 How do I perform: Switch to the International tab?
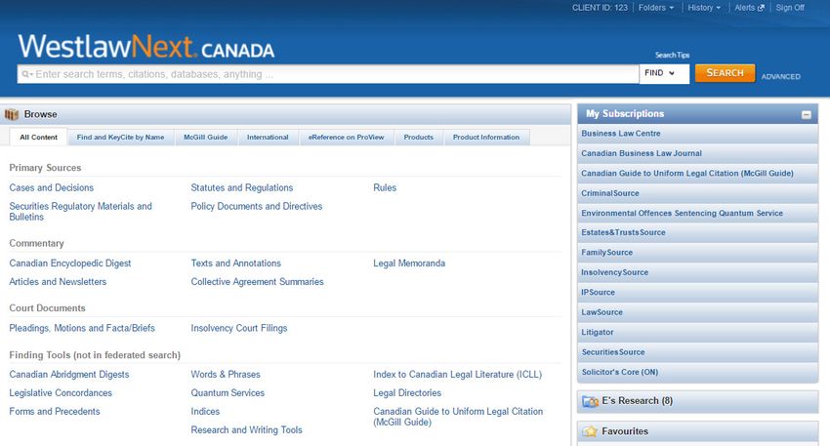(x=268, y=137)
